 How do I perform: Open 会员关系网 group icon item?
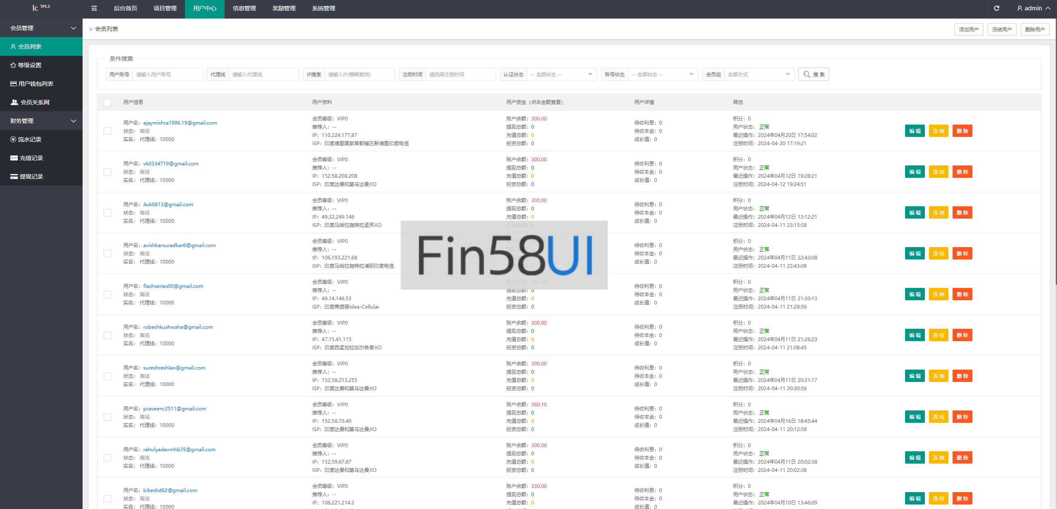point(14,102)
